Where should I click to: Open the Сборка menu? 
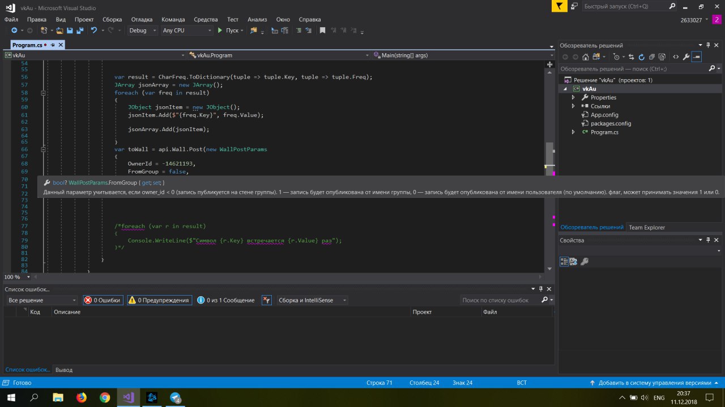(112, 19)
